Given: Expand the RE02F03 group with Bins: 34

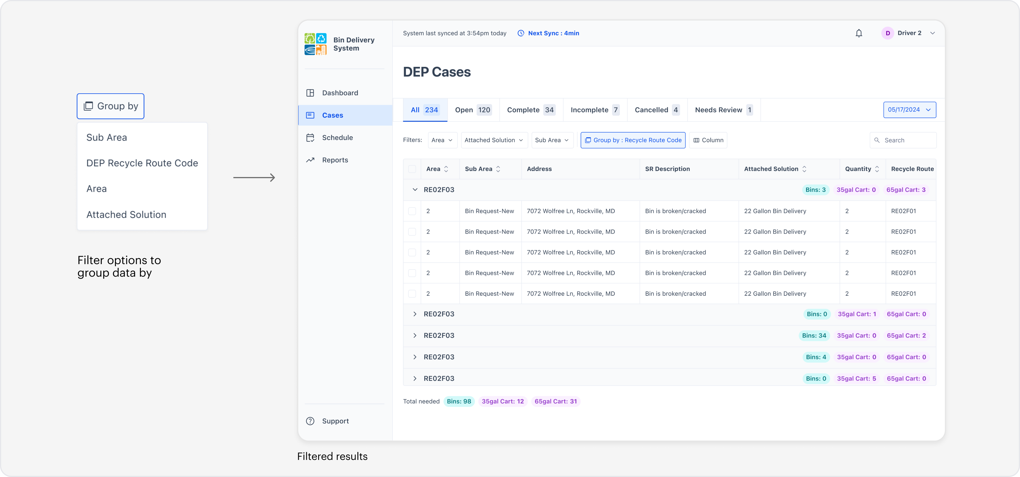Looking at the screenshot, I should 415,335.
